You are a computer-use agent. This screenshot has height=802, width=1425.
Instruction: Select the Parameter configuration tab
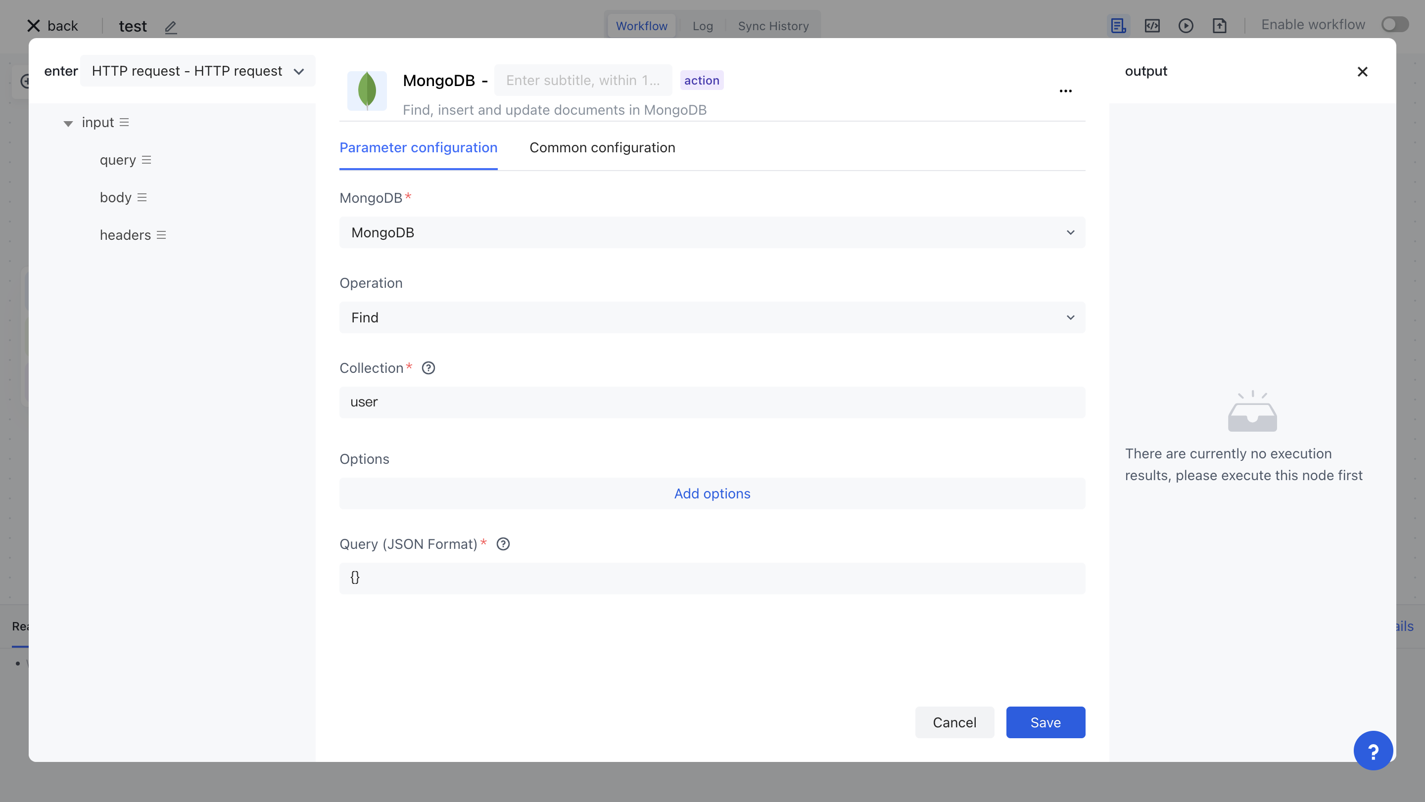[x=418, y=147]
